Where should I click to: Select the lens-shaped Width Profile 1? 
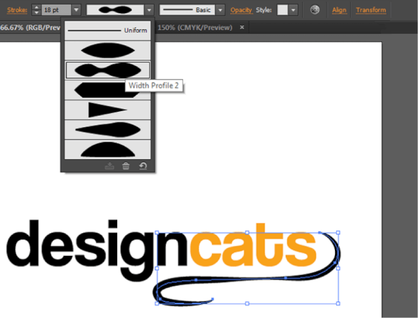(108, 50)
